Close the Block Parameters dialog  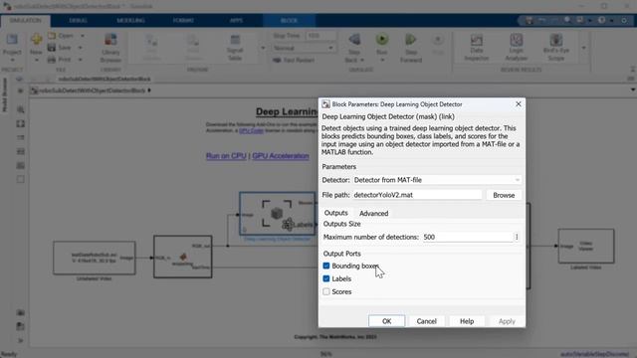[x=519, y=104]
